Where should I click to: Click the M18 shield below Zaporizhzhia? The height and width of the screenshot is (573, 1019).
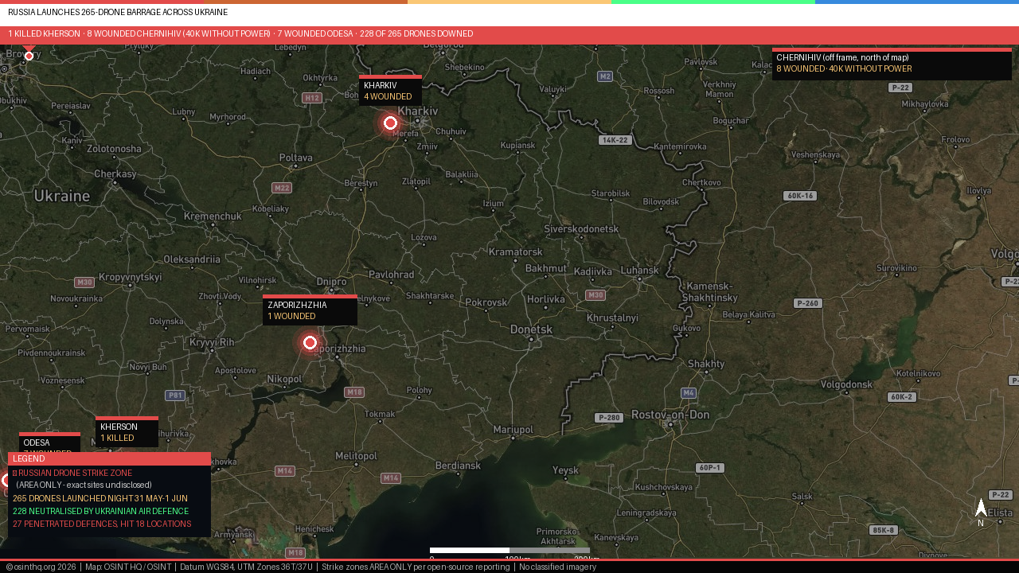354,392
